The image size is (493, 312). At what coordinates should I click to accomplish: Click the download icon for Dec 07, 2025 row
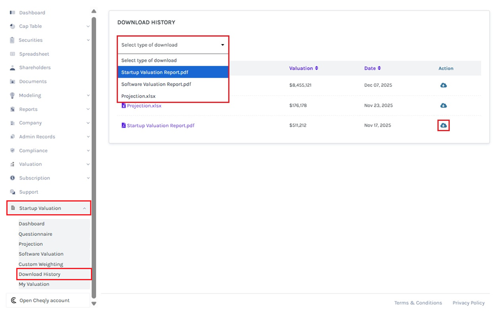pos(443,85)
